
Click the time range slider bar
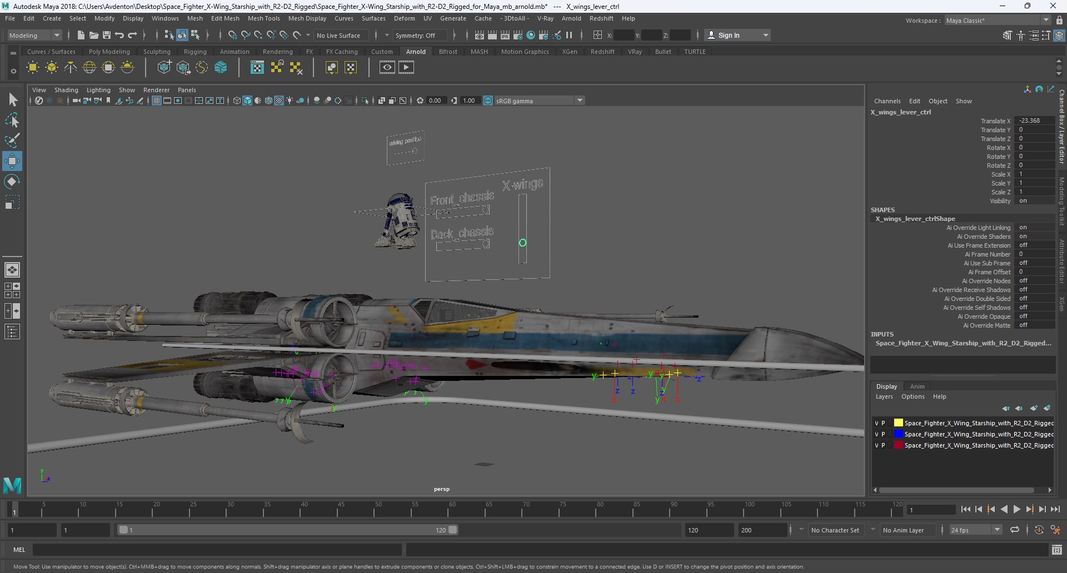(x=288, y=530)
